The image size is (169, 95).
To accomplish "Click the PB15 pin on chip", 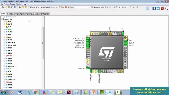I will (x=125, y=62).
